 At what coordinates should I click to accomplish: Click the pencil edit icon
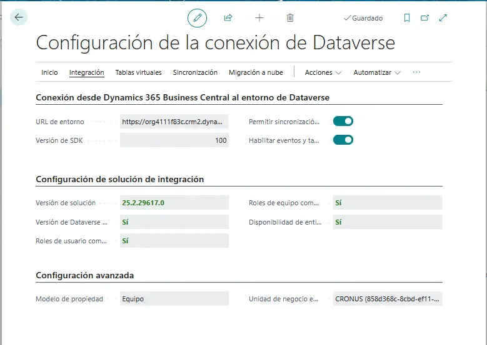pos(197,17)
